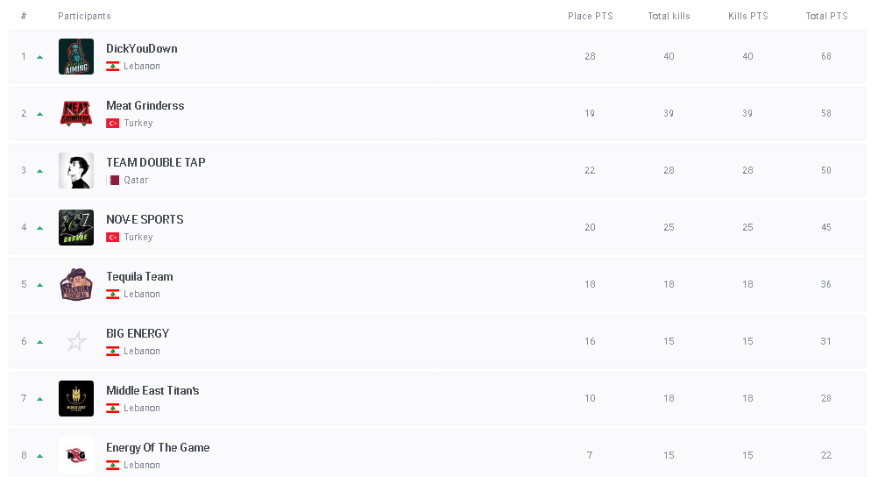
Task: Click Middle East Titan's team logo
Action: coord(76,399)
